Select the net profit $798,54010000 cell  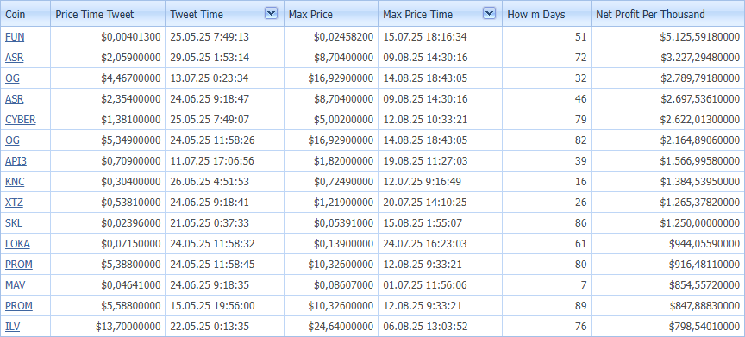pos(668,327)
